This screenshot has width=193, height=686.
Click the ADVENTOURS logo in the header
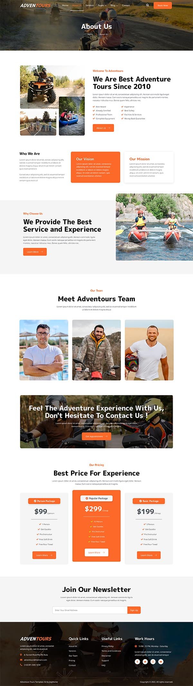(x=35, y=5)
